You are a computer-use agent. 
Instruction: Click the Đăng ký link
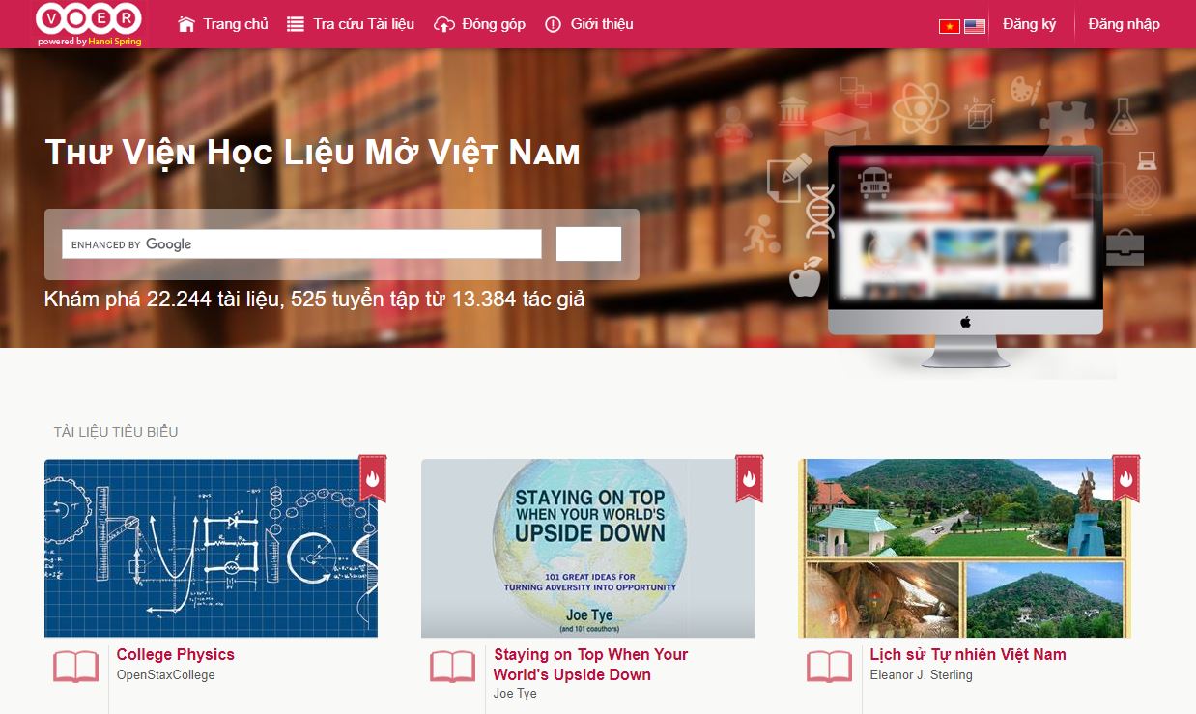tap(1029, 24)
